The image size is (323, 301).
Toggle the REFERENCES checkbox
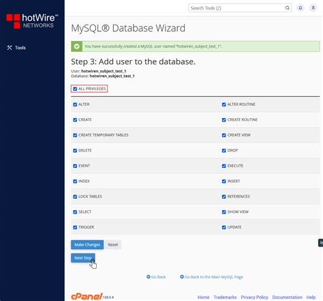(x=224, y=197)
